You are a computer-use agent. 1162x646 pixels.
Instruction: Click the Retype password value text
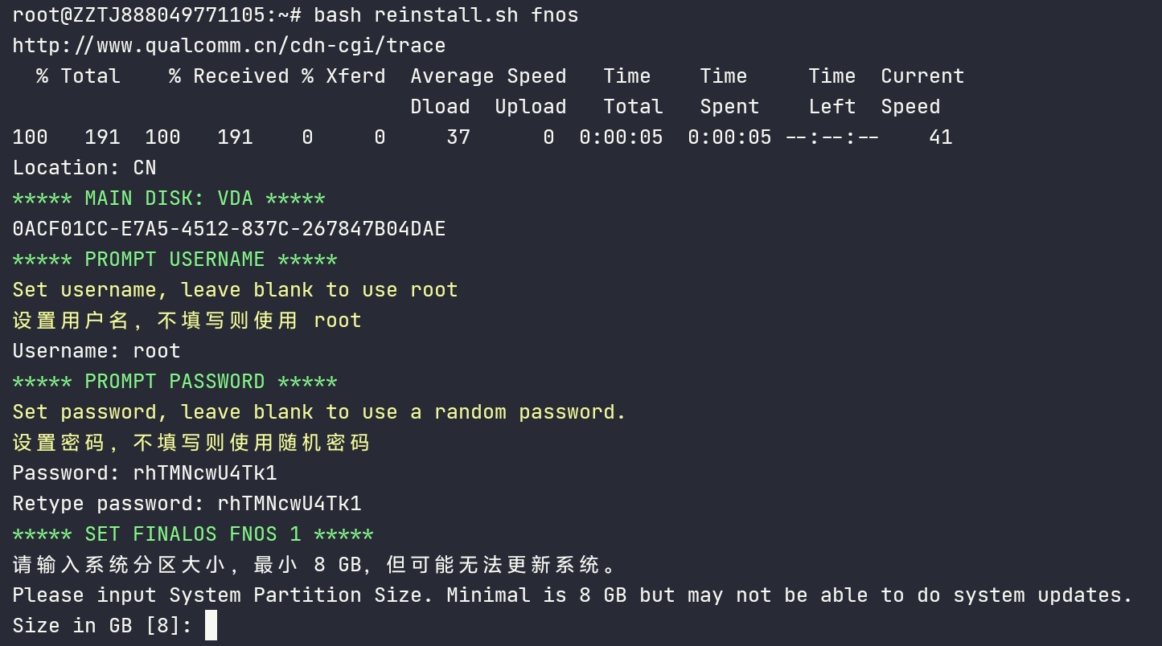click(289, 504)
